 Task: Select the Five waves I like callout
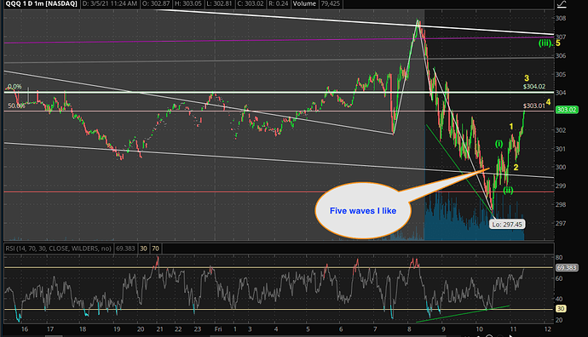click(363, 211)
